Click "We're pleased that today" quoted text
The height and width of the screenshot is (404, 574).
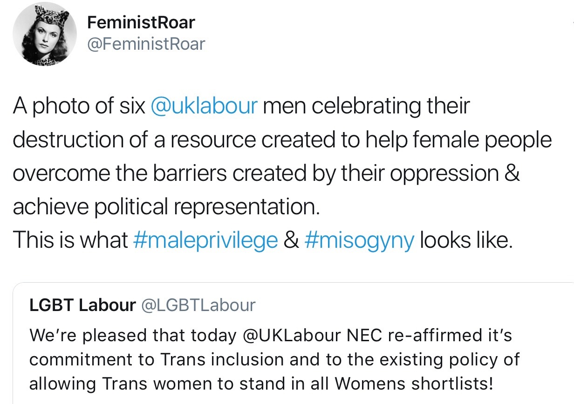pyautogui.click(x=133, y=335)
